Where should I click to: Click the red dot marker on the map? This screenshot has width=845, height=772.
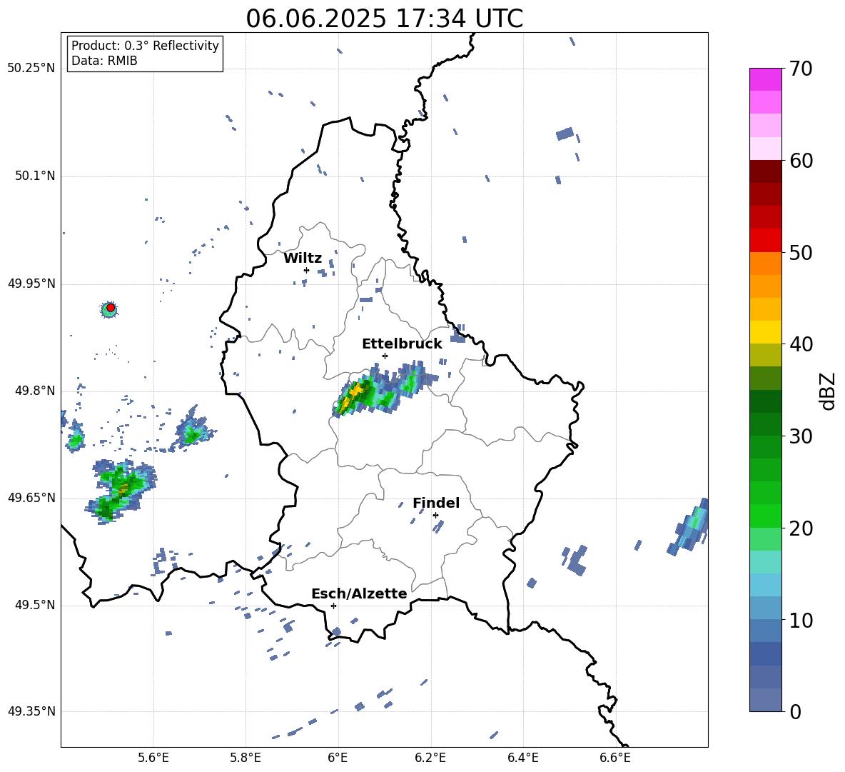coord(111,308)
